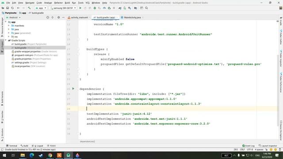Open SDK Manager icon
Image resolution: width=283 pixels, height=159 pixels.
(130, 8)
